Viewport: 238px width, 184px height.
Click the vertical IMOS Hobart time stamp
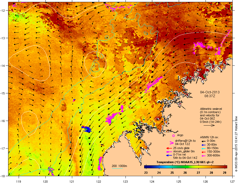[x=236, y=144]
